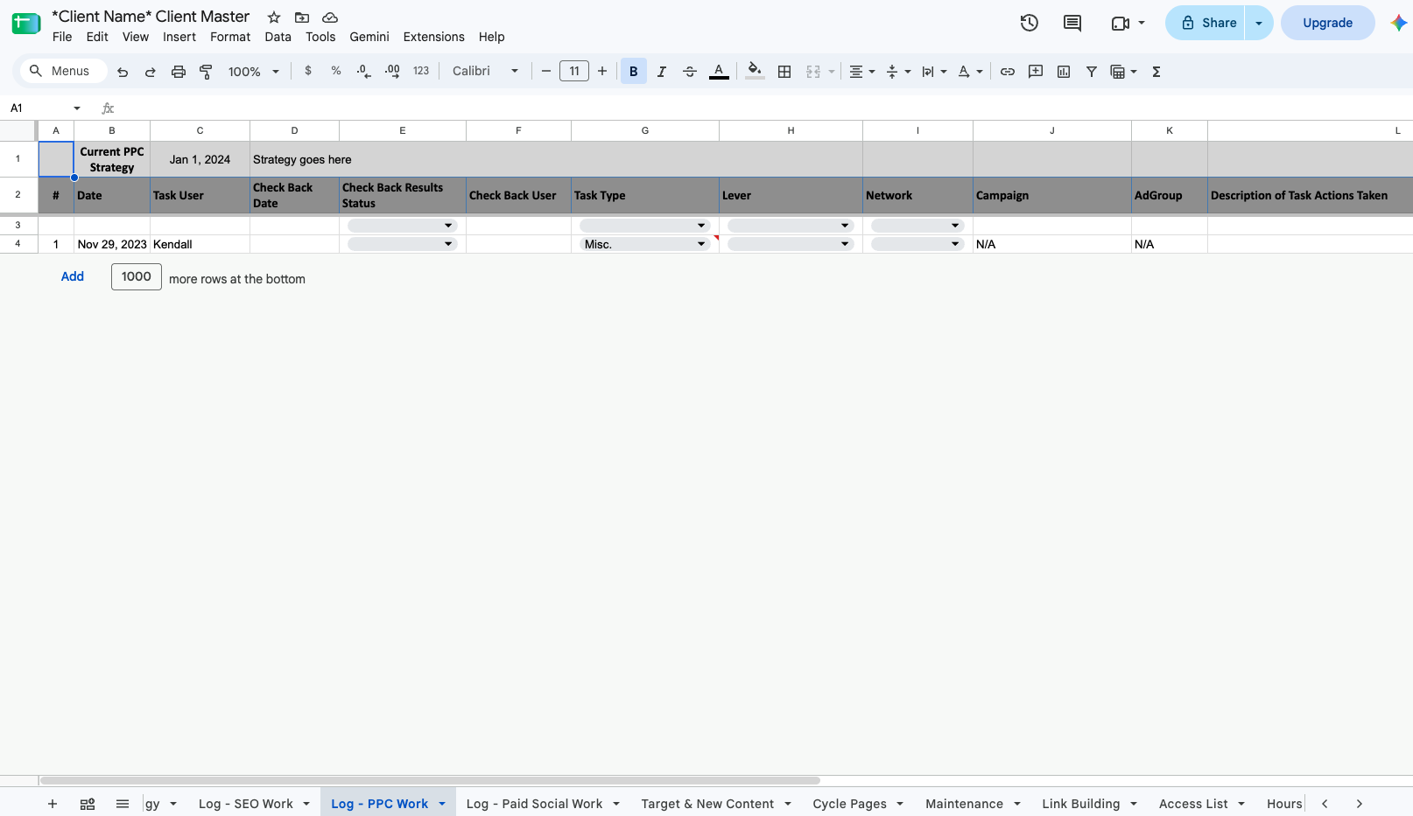
Task: Star the Client Master document
Action: (274, 17)
